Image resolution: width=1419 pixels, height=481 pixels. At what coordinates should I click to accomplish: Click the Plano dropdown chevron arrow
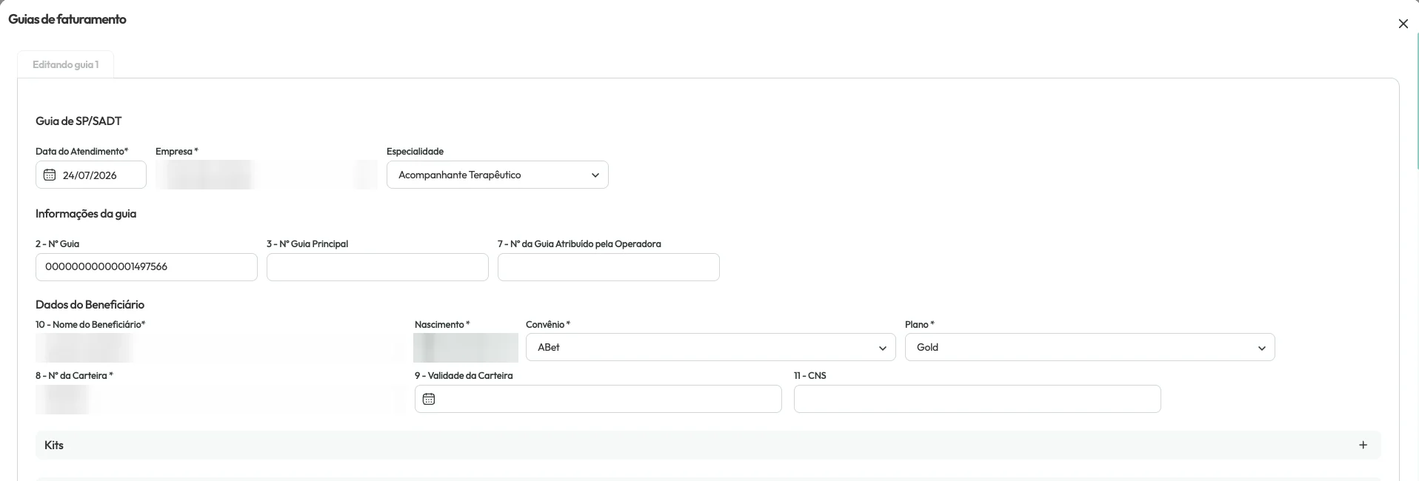pos(1261,348)
